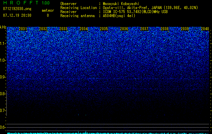Click the date stamp 07.12.19 20:30
This screenshot has height=134, width=212.
(17, 15)
